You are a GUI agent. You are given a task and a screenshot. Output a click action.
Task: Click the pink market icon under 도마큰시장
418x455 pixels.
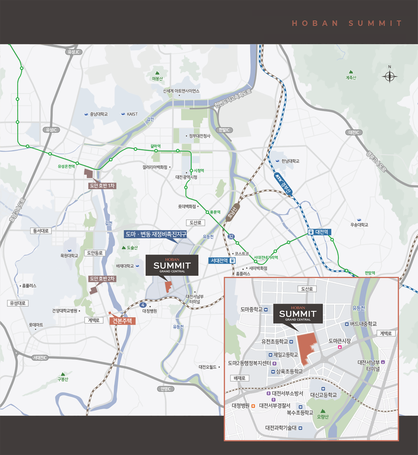pyautogui.click(x=340, y=347)
